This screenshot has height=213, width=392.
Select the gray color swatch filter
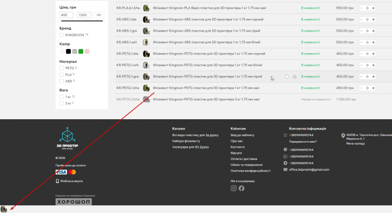coord(75,51)
